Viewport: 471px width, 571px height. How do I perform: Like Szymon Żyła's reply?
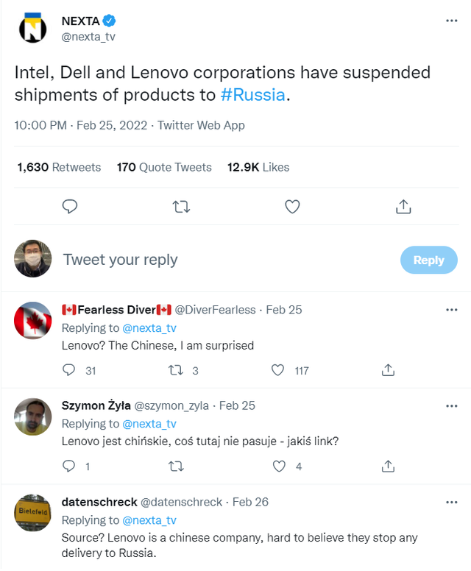coord(279,466)
